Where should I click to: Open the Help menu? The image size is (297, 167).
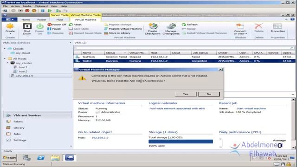click(64, 6)
